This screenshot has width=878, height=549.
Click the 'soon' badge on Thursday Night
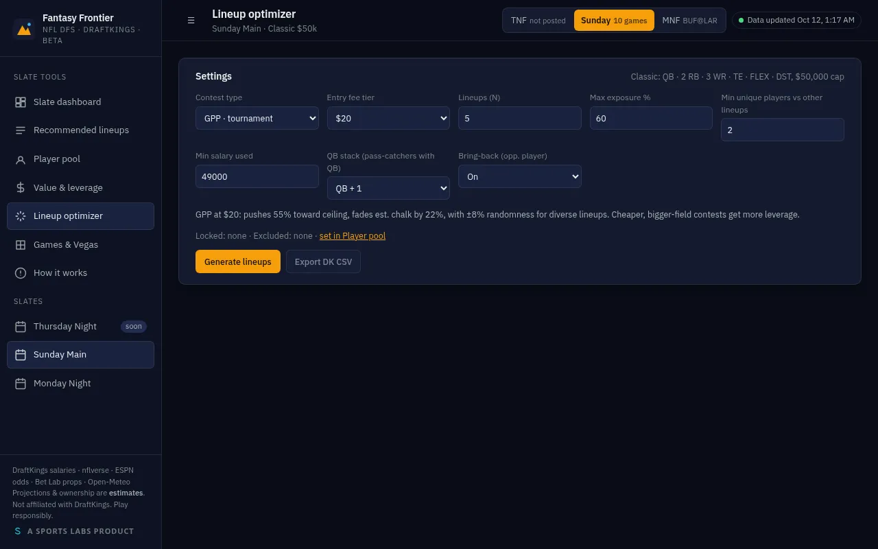click(134, 327)
